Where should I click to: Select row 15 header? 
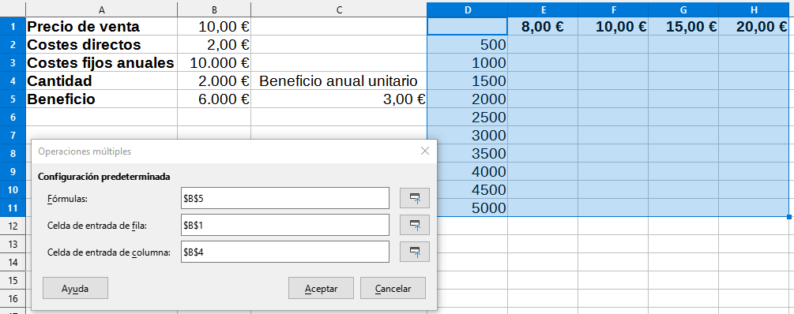pyautogui.click(x=13, y=280)
